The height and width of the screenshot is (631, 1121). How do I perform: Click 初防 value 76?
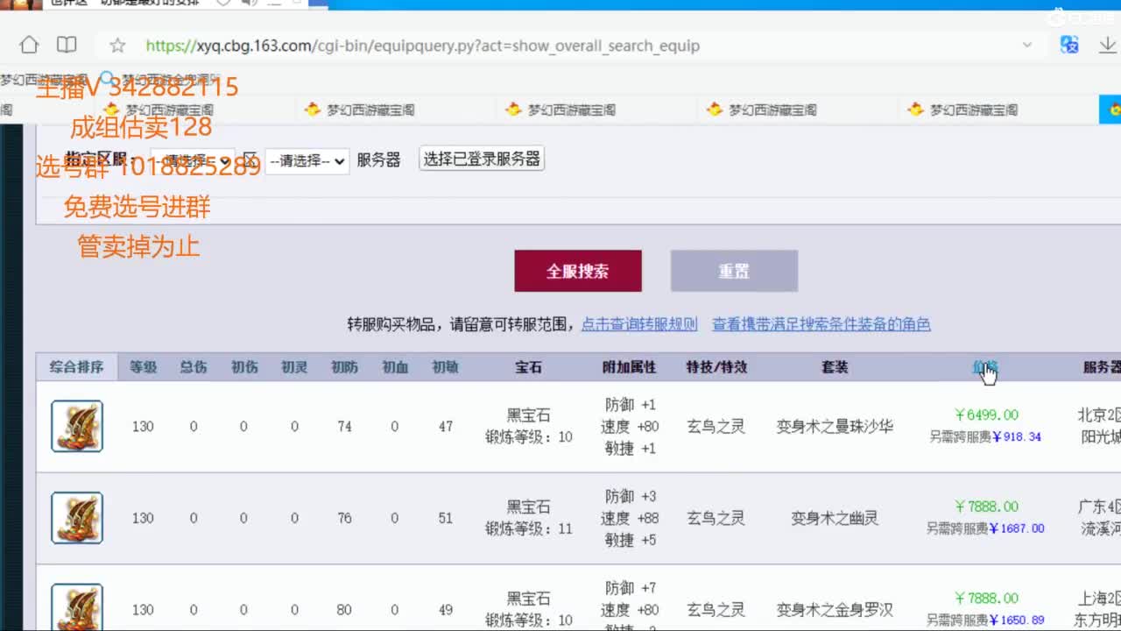pyautogui.click(x=344, y=518)
